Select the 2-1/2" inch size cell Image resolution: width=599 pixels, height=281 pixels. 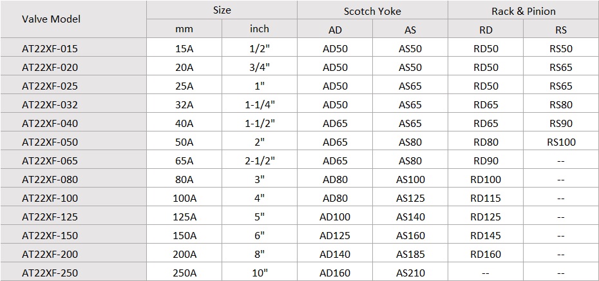coord(260,161)
